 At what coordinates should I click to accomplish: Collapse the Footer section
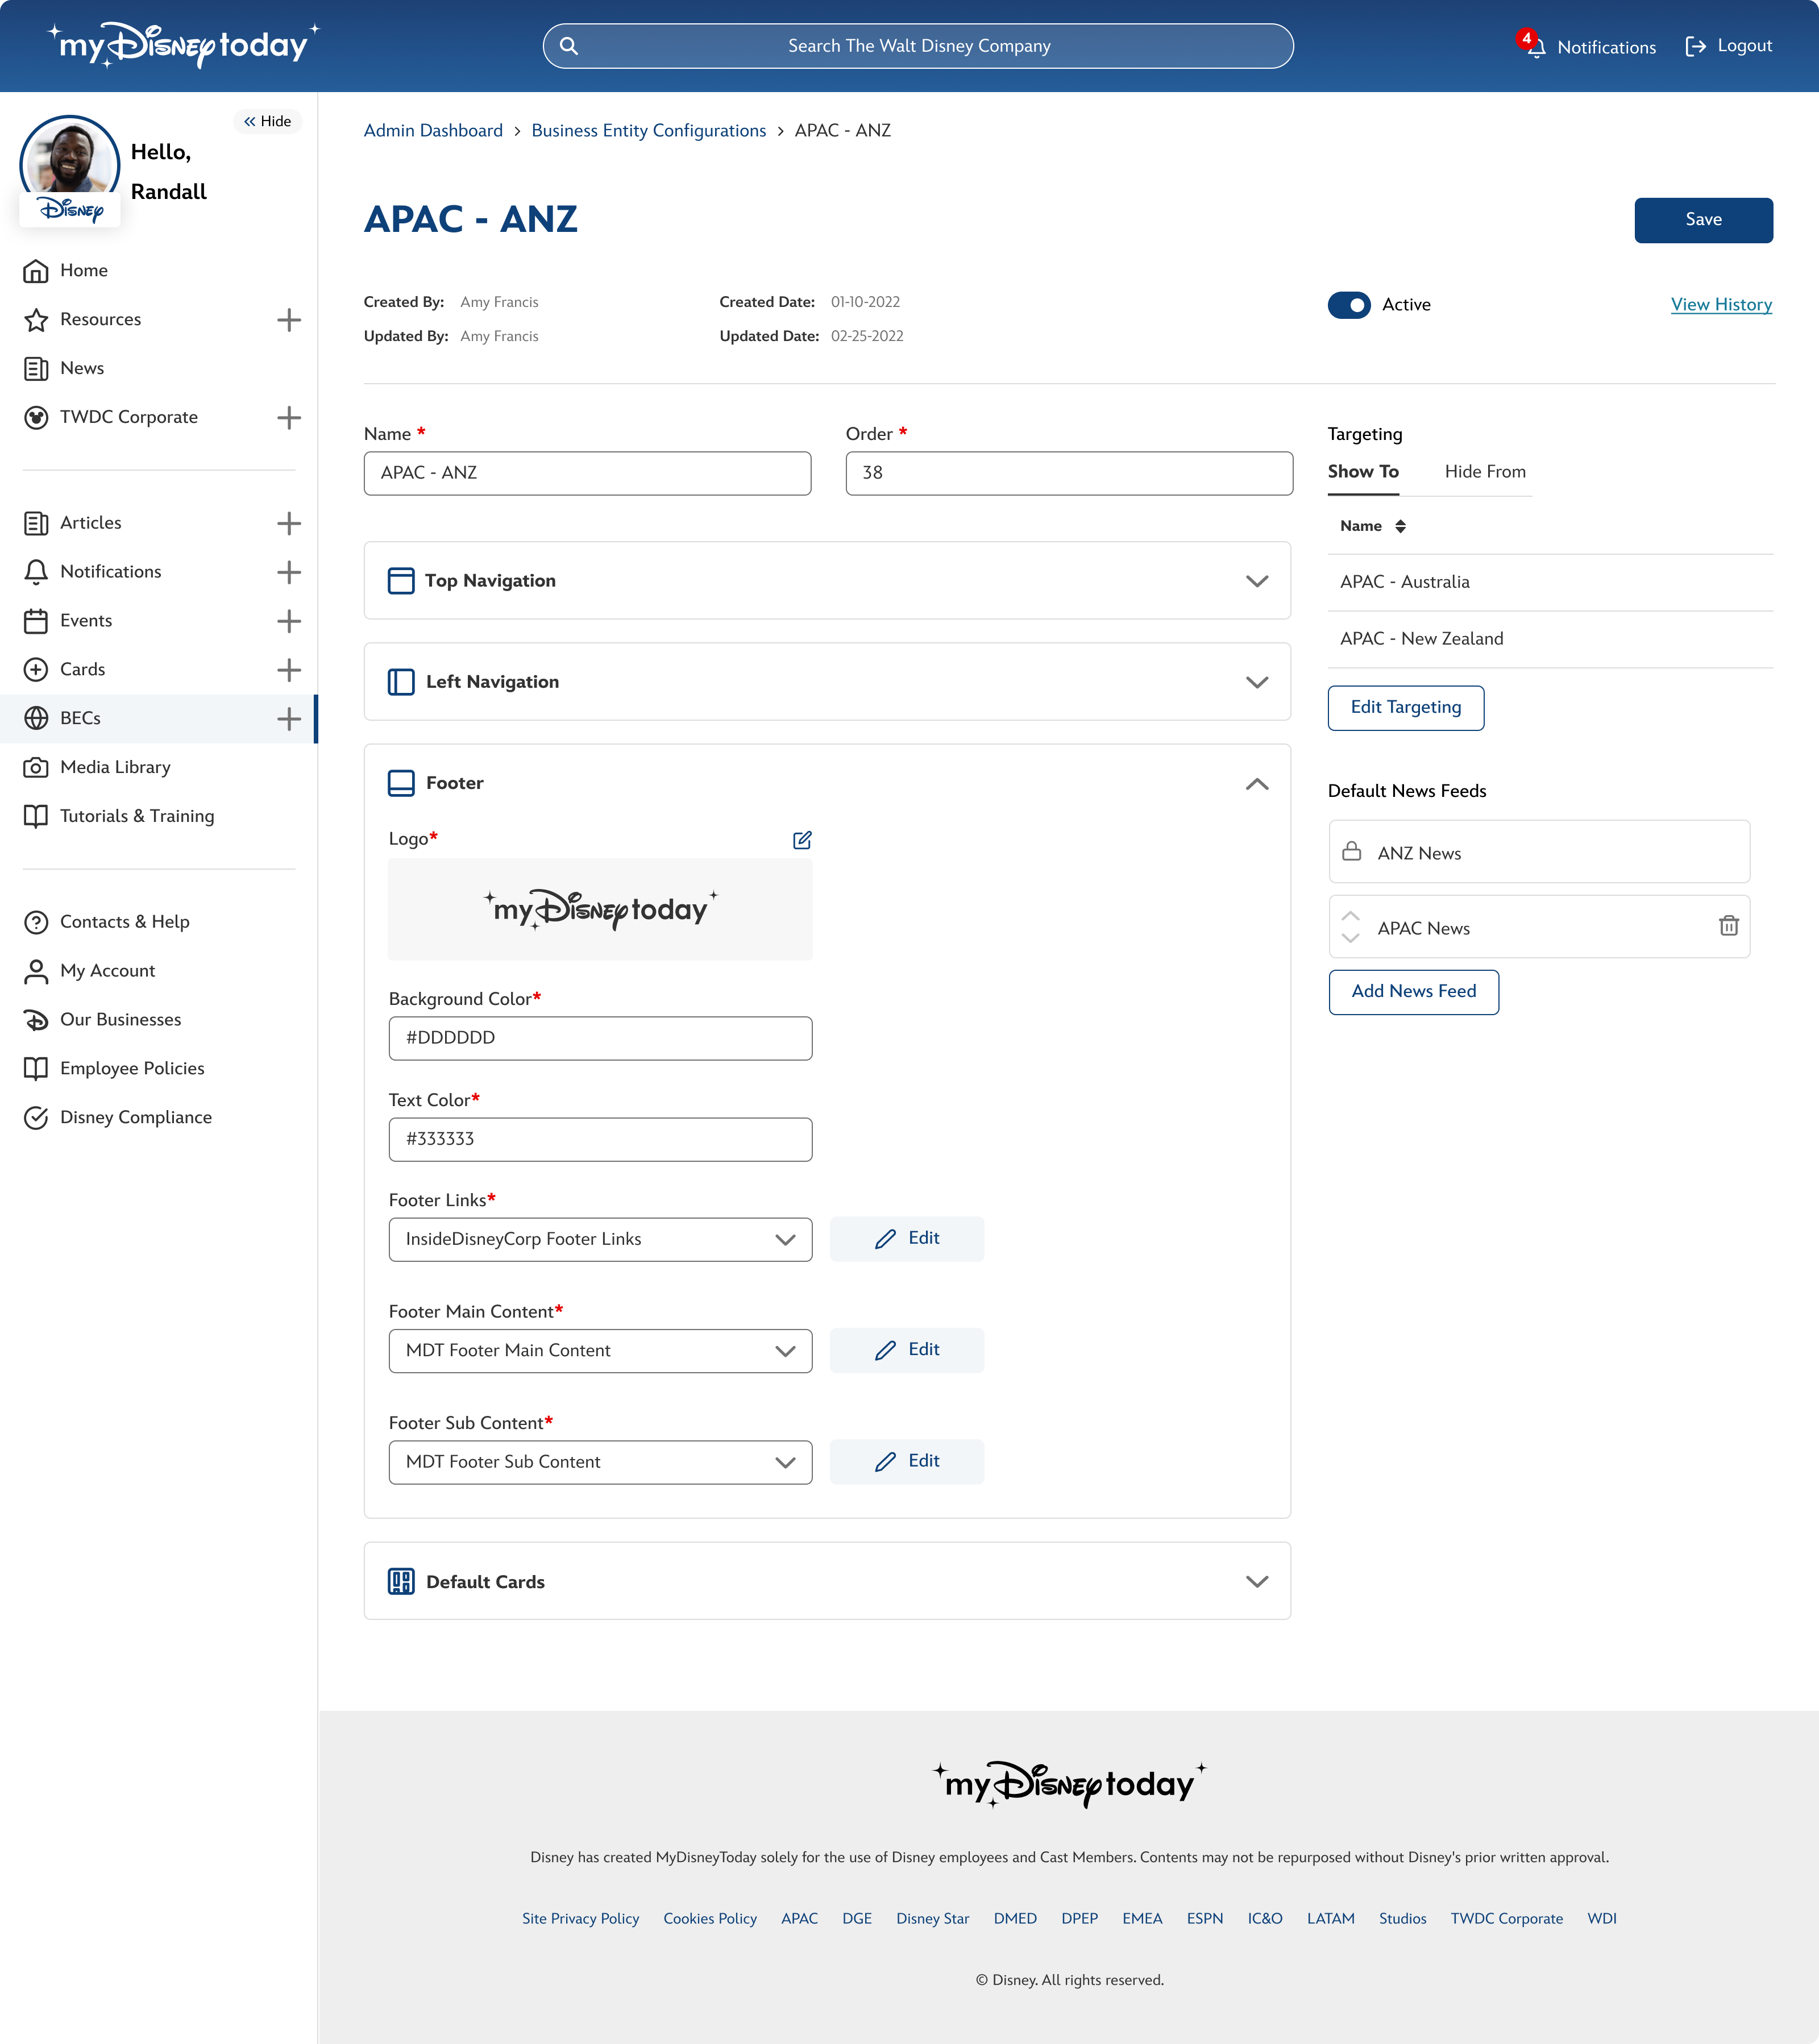tap(1256, 784)
